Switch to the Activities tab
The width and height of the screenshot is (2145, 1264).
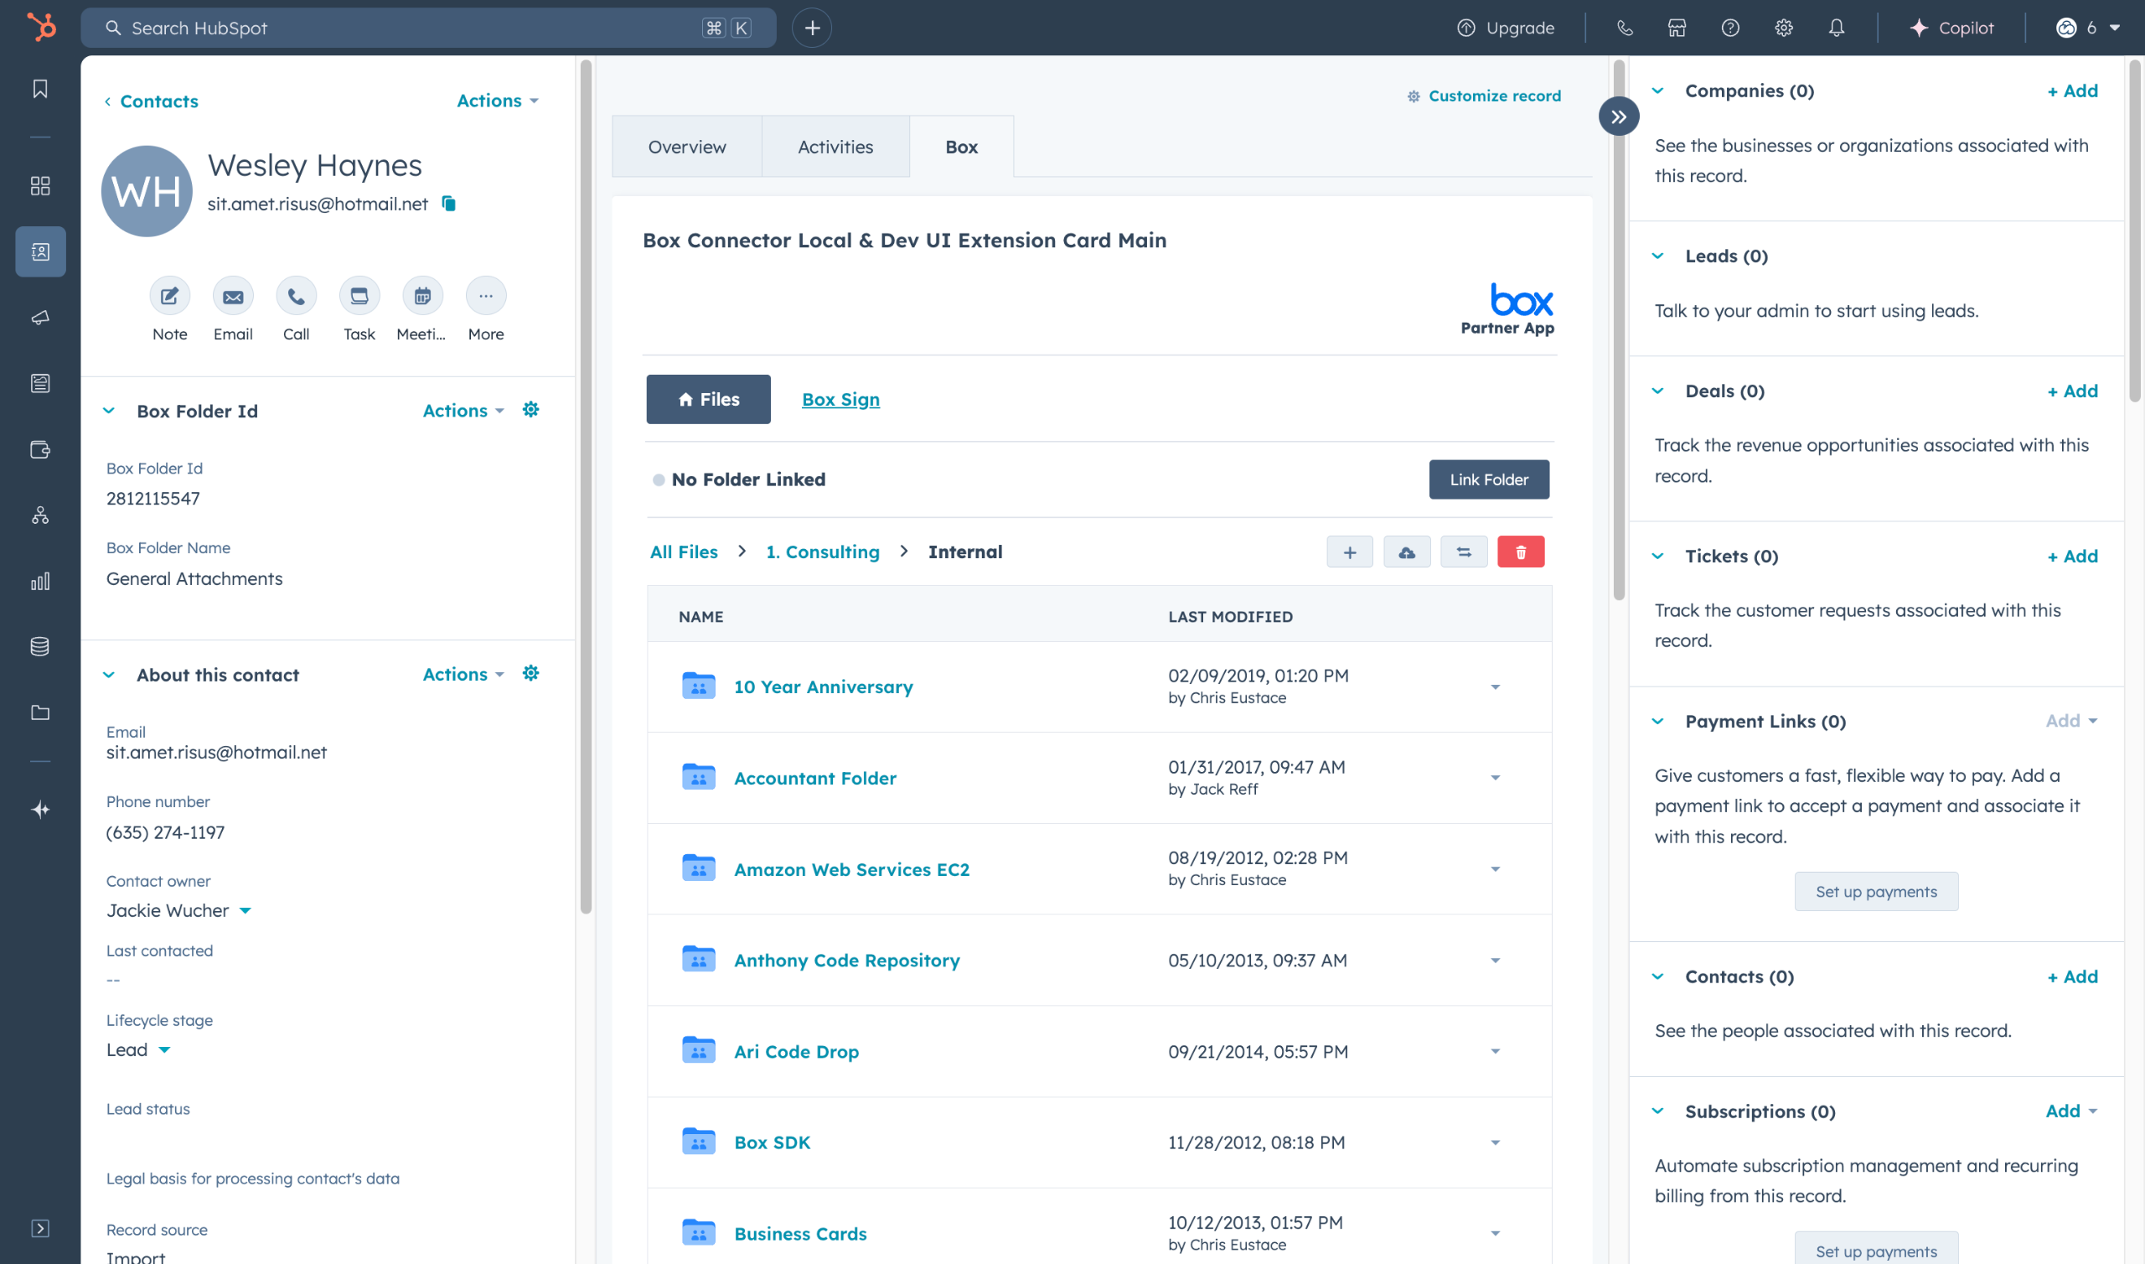pyautogui.click(x=835, y=147)
